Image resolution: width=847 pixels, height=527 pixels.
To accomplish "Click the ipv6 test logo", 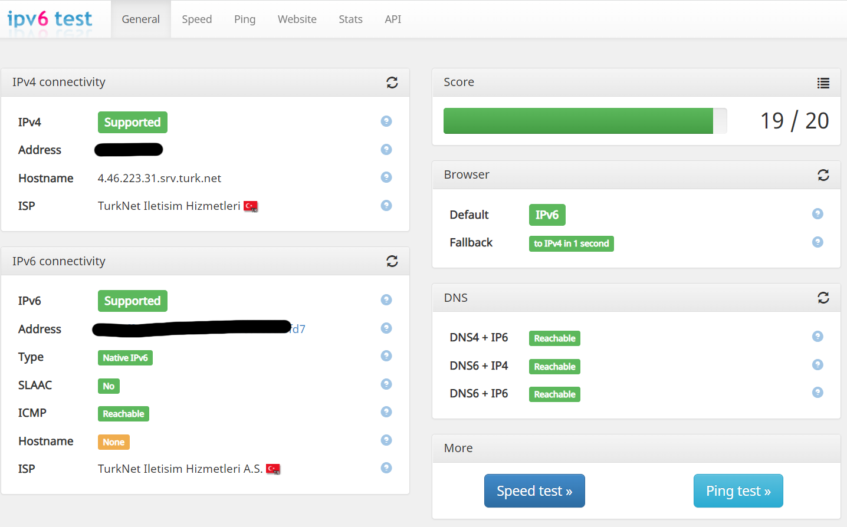I will pyautogui.click(x=50, y=19).
